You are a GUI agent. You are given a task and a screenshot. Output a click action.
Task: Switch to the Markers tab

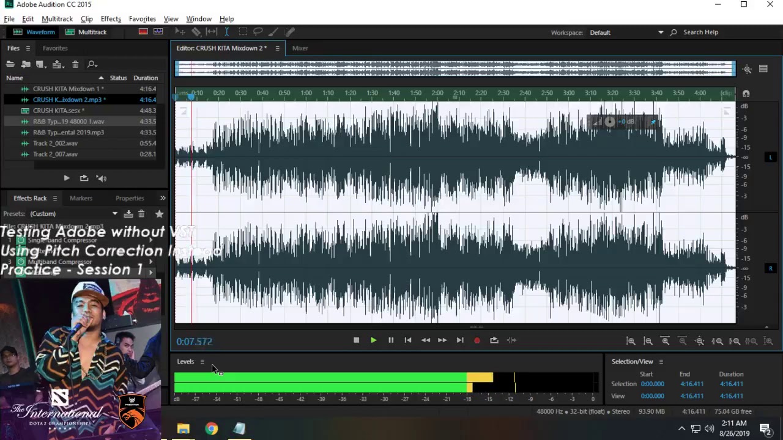tap(81, 198)
